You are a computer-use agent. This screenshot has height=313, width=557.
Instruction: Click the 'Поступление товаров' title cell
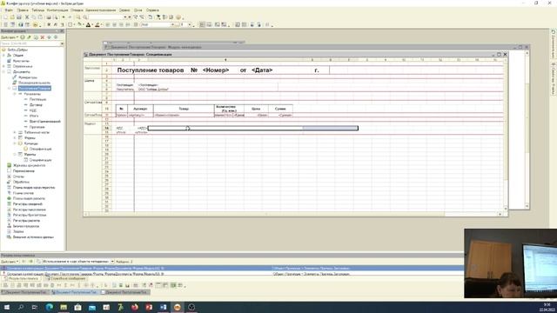(x=151, y=70)
